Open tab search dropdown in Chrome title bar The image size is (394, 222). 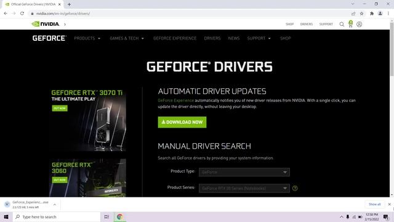353,4
